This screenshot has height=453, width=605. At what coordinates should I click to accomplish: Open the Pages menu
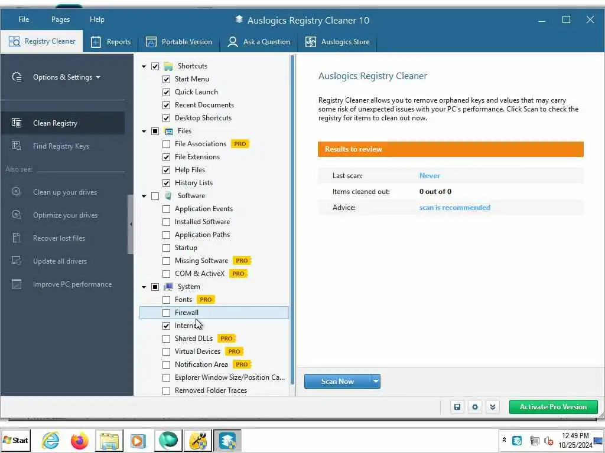point(61,19)
